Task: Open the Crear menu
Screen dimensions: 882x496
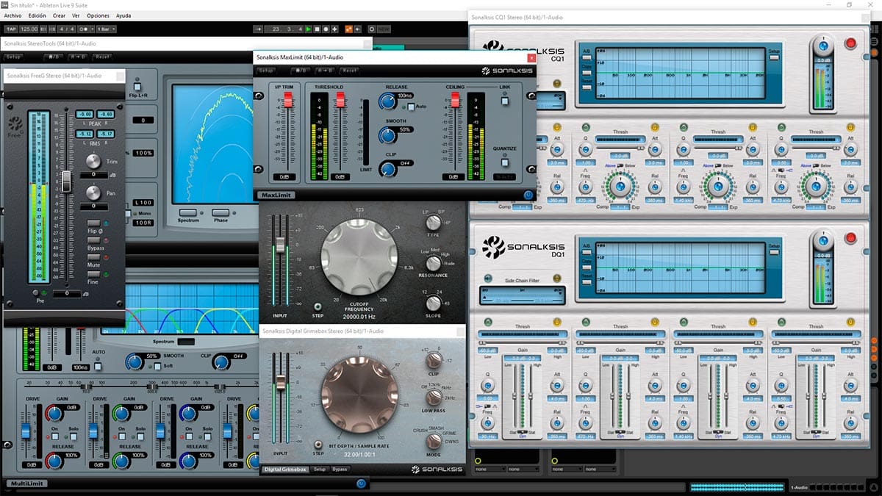Action: (59, 15)
